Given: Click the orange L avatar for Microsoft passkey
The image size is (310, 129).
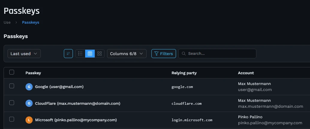Looking at the screenshot, I should click(29, 120).
